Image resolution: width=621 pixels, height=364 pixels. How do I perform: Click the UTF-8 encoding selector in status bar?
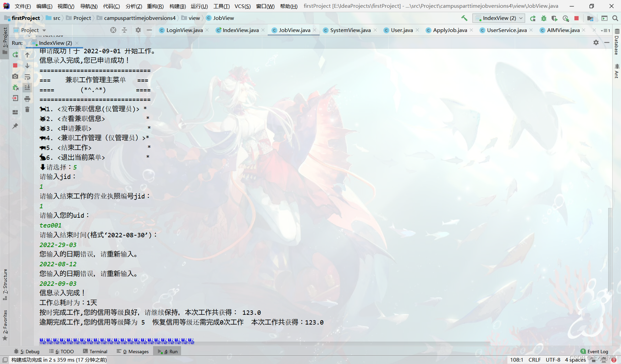[x=553, y=360]
